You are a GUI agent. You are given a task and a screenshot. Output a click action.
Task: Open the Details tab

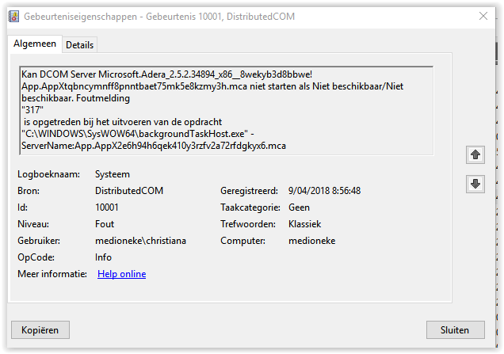79,45
